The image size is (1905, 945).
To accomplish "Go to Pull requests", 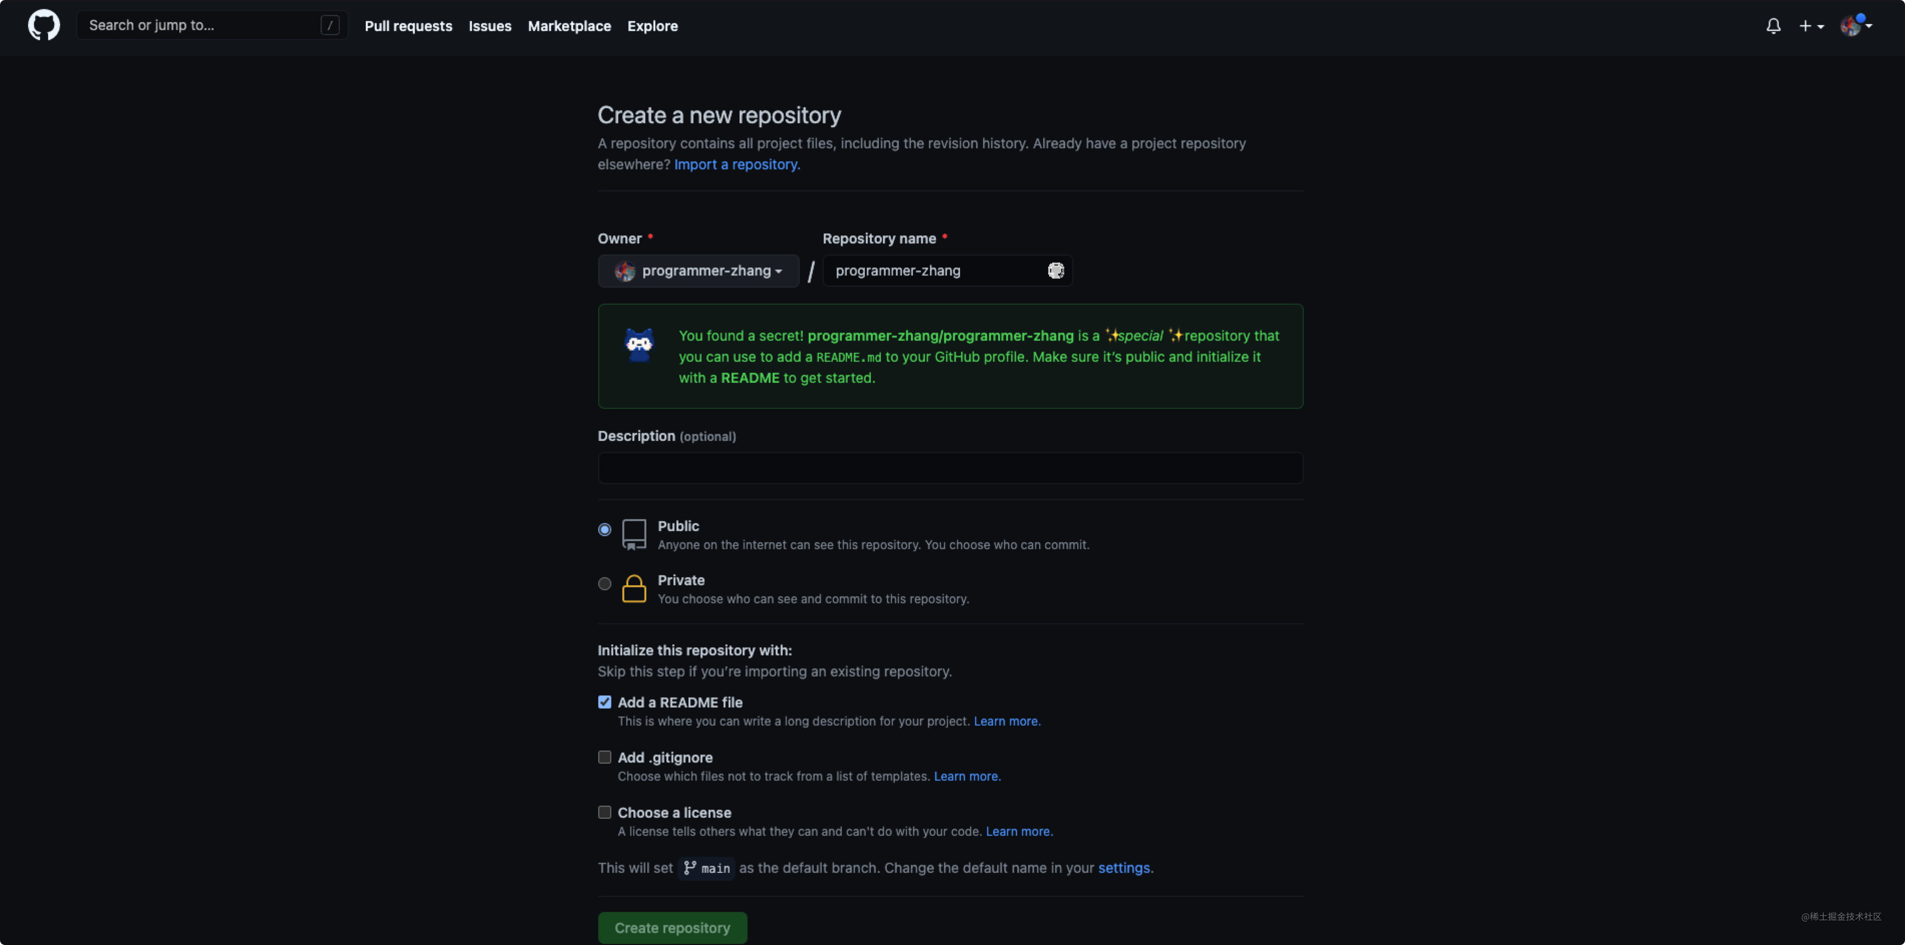I will 408,26.
